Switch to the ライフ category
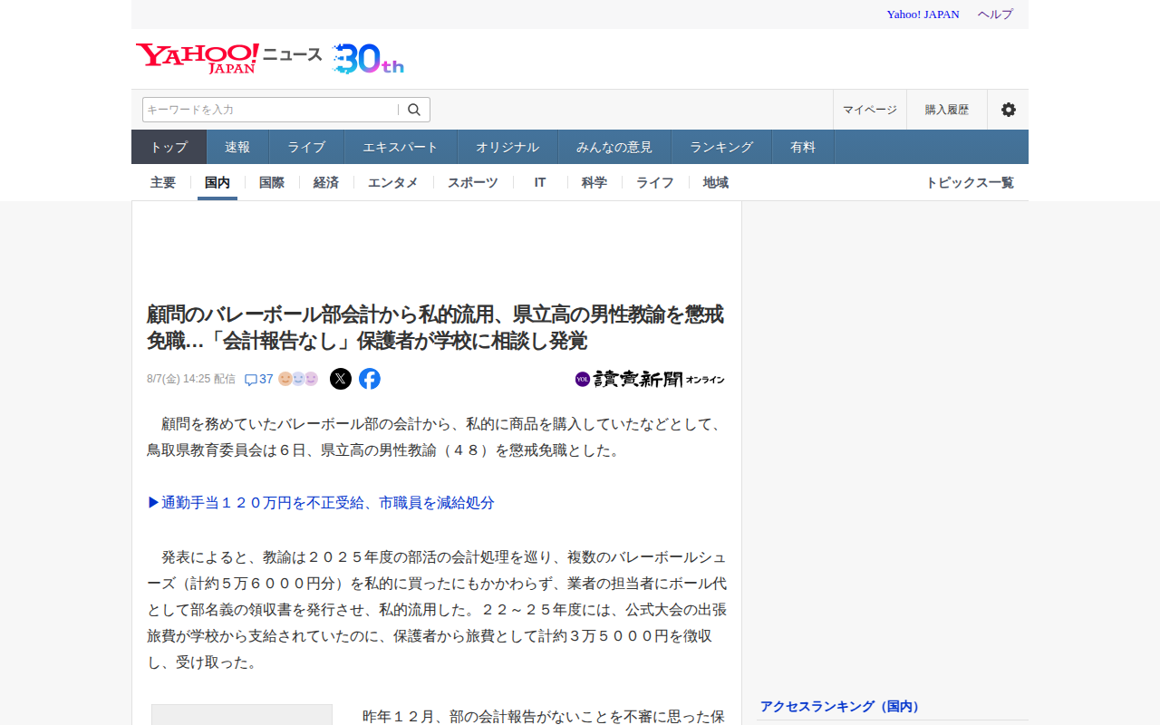The height and width of the screenshot is (725, 1160). (655, 182)
